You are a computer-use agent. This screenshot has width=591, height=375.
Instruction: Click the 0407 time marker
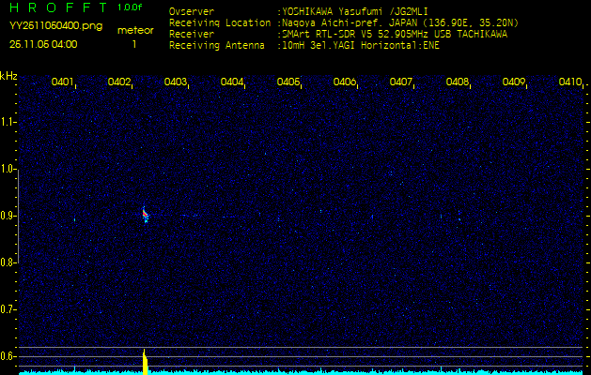click(401, 82)
